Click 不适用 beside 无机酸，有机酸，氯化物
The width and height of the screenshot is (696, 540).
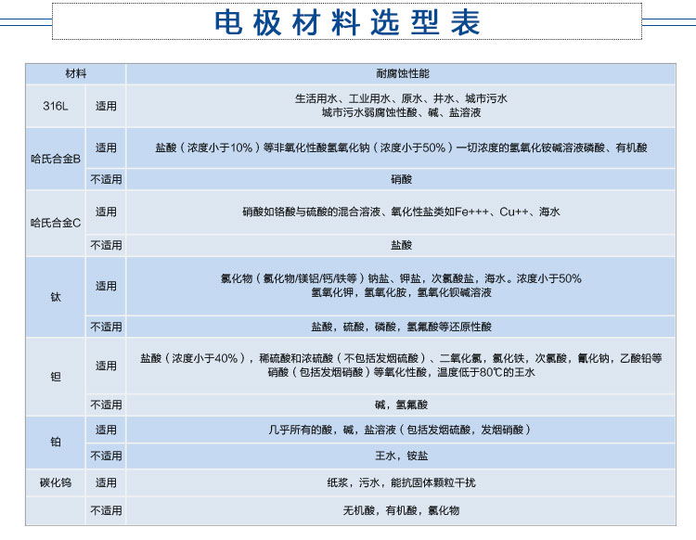106,510
